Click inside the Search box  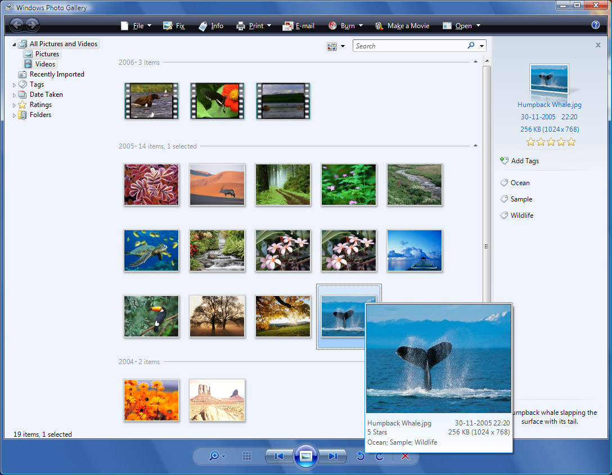[409, 46]
